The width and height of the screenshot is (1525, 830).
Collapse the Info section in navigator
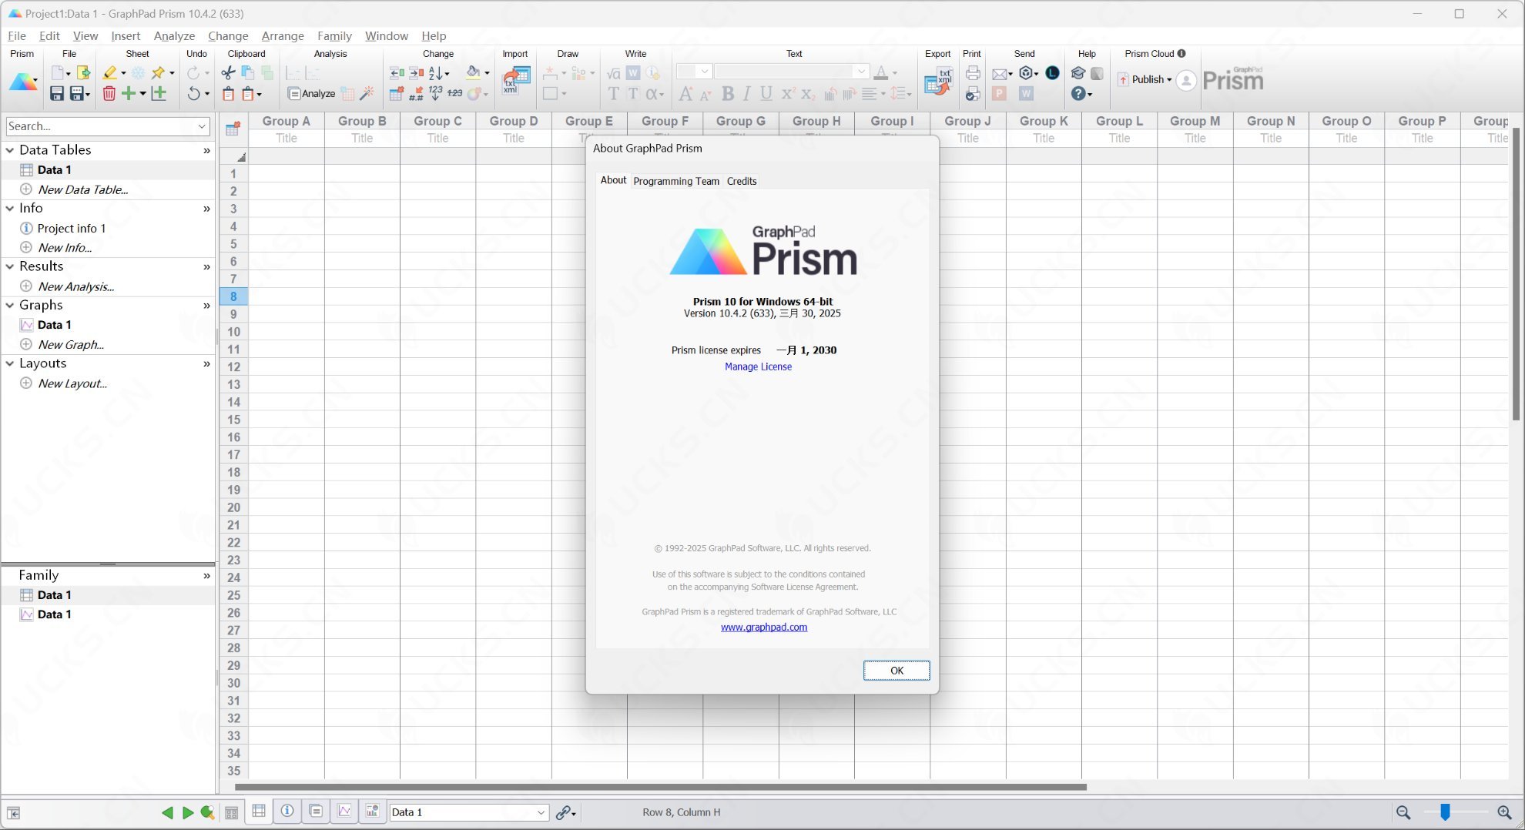[10, 209]
